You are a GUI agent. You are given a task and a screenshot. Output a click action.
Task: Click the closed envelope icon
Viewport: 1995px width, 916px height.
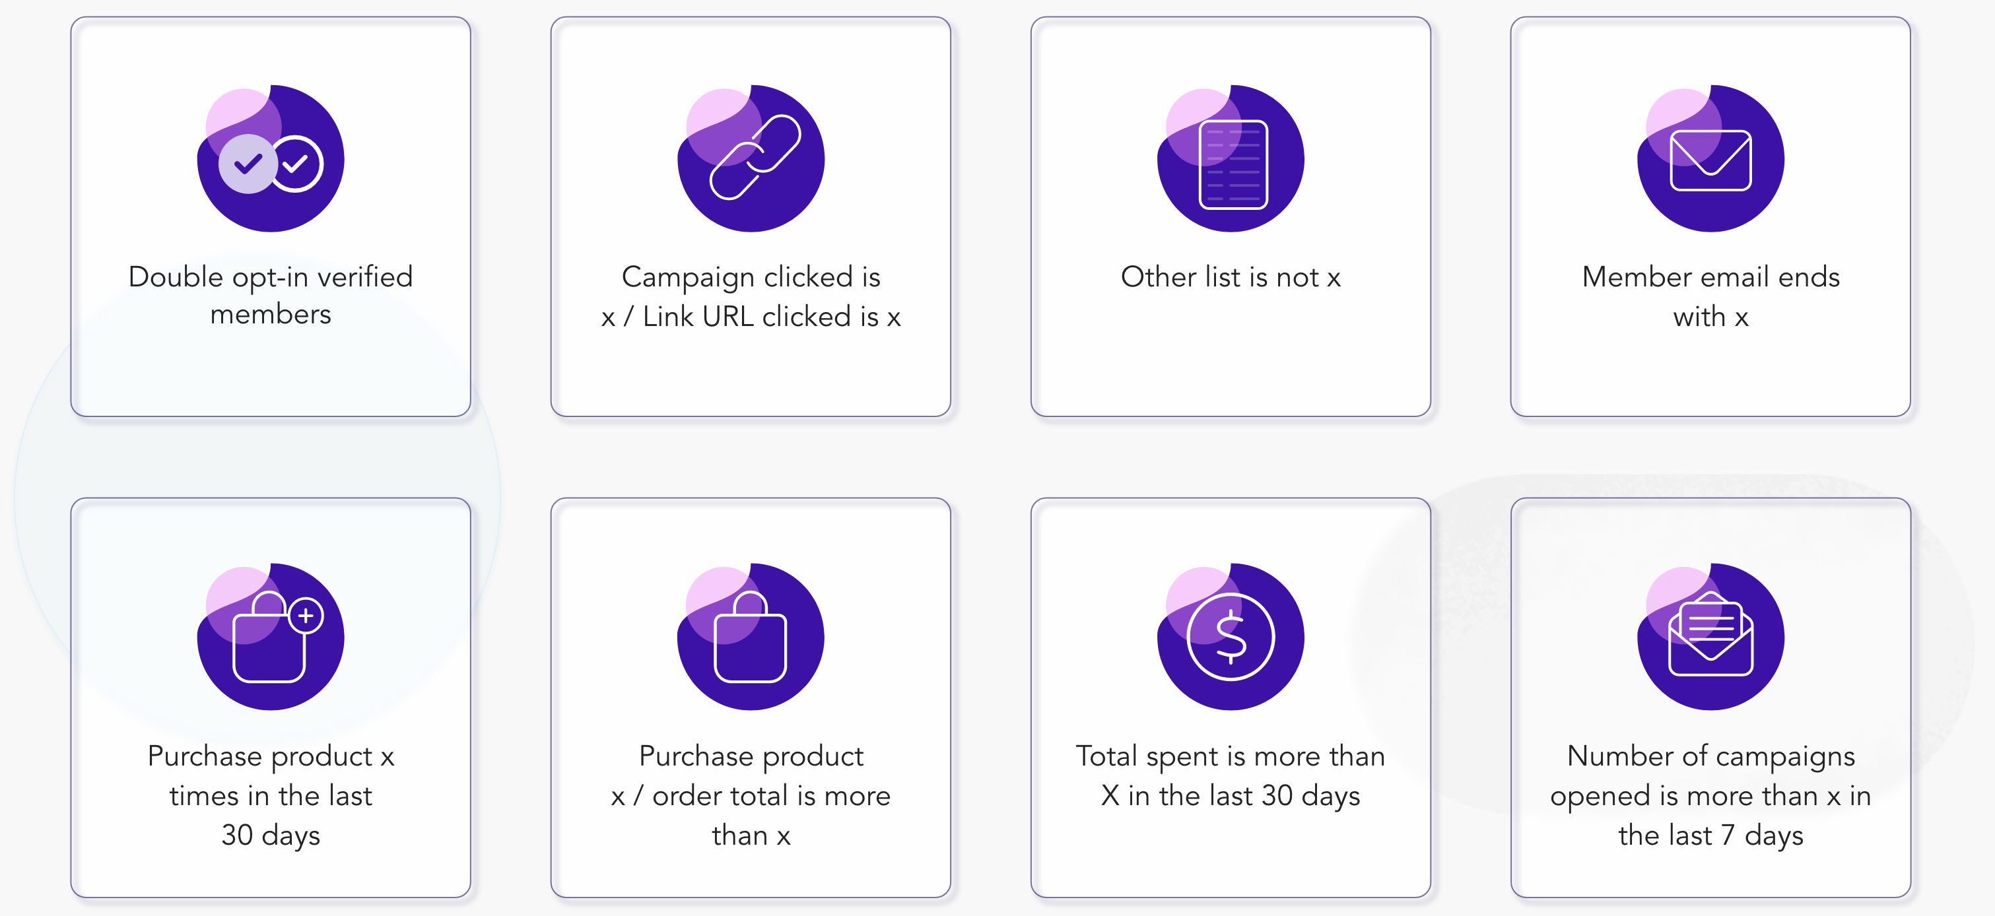(x=1710, y=159)
